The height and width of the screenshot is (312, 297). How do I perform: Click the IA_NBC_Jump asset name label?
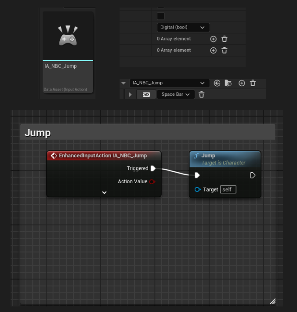(x=61, y=66)
